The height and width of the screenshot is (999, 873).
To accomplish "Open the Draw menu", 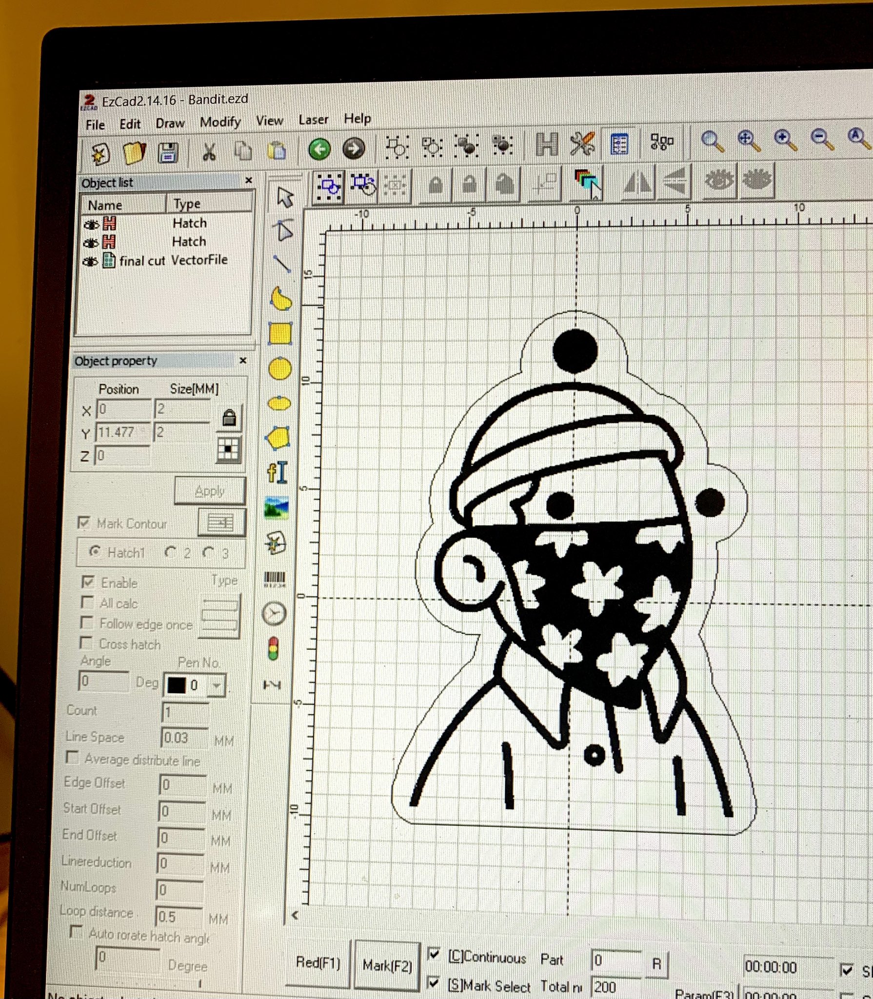I will tap(170, 123).
